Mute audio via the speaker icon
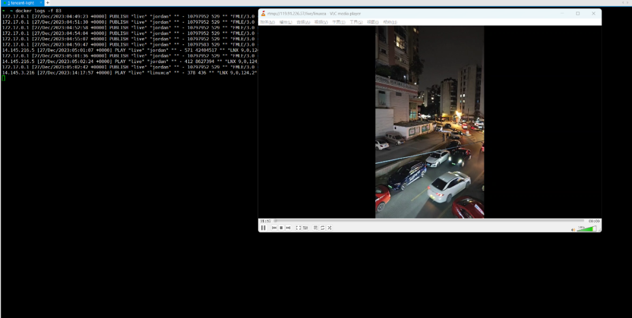Viewport: 632px width, 318px height. click(x=573, y=229)
